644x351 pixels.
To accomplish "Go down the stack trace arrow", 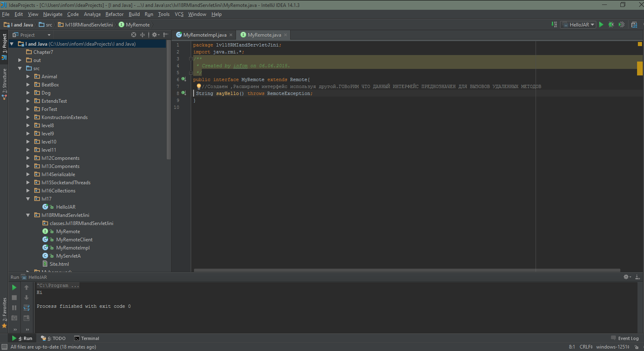I will pos(26,298).
